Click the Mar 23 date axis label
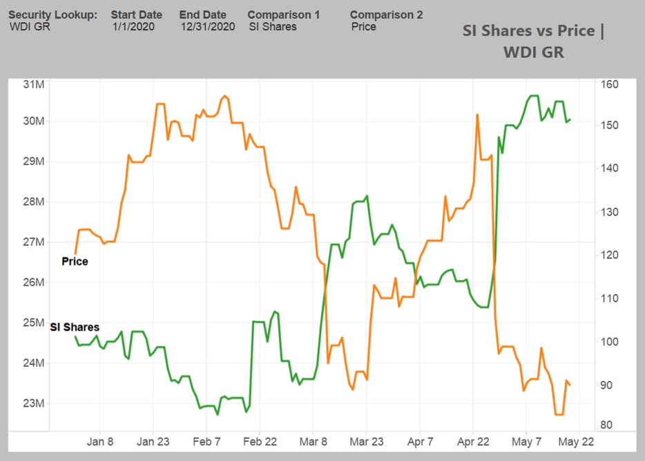Image resolution: width=645 pixels, height=461 pixels. 366,441
